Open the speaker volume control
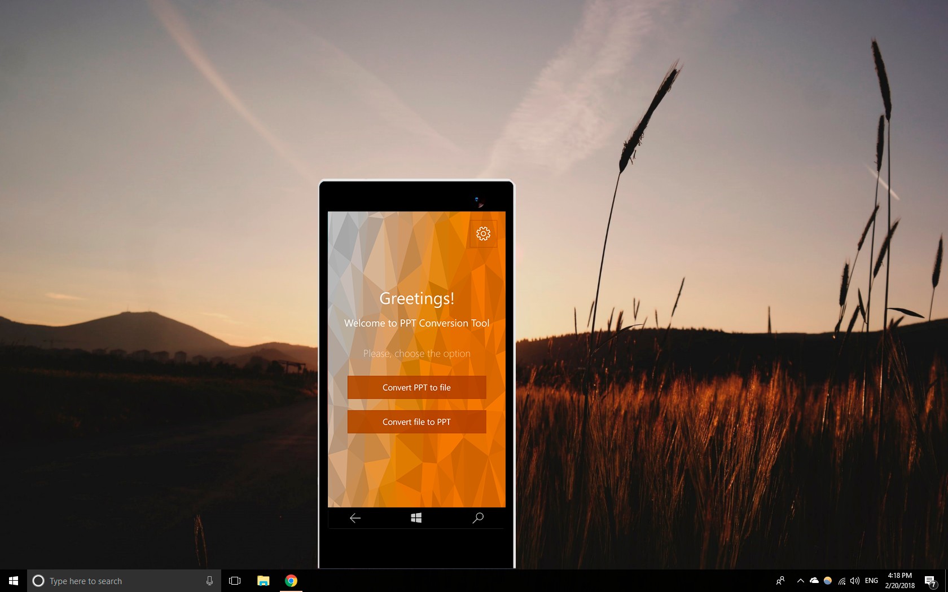The width and height of the screenshot is (948, 592). pos(855,581)
